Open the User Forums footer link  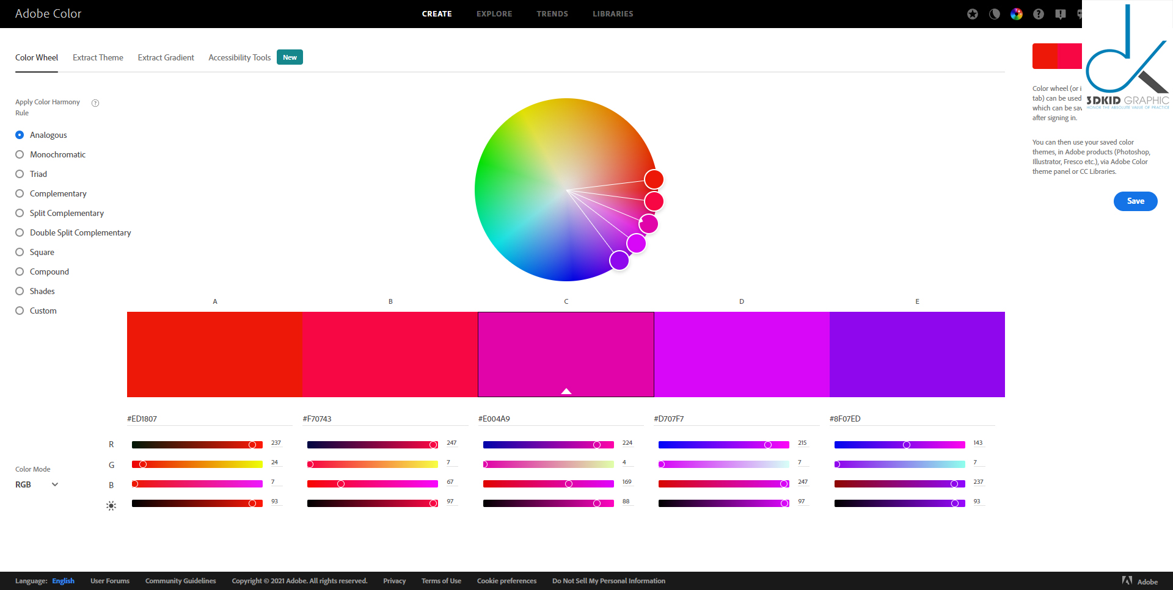pos(110,581)
